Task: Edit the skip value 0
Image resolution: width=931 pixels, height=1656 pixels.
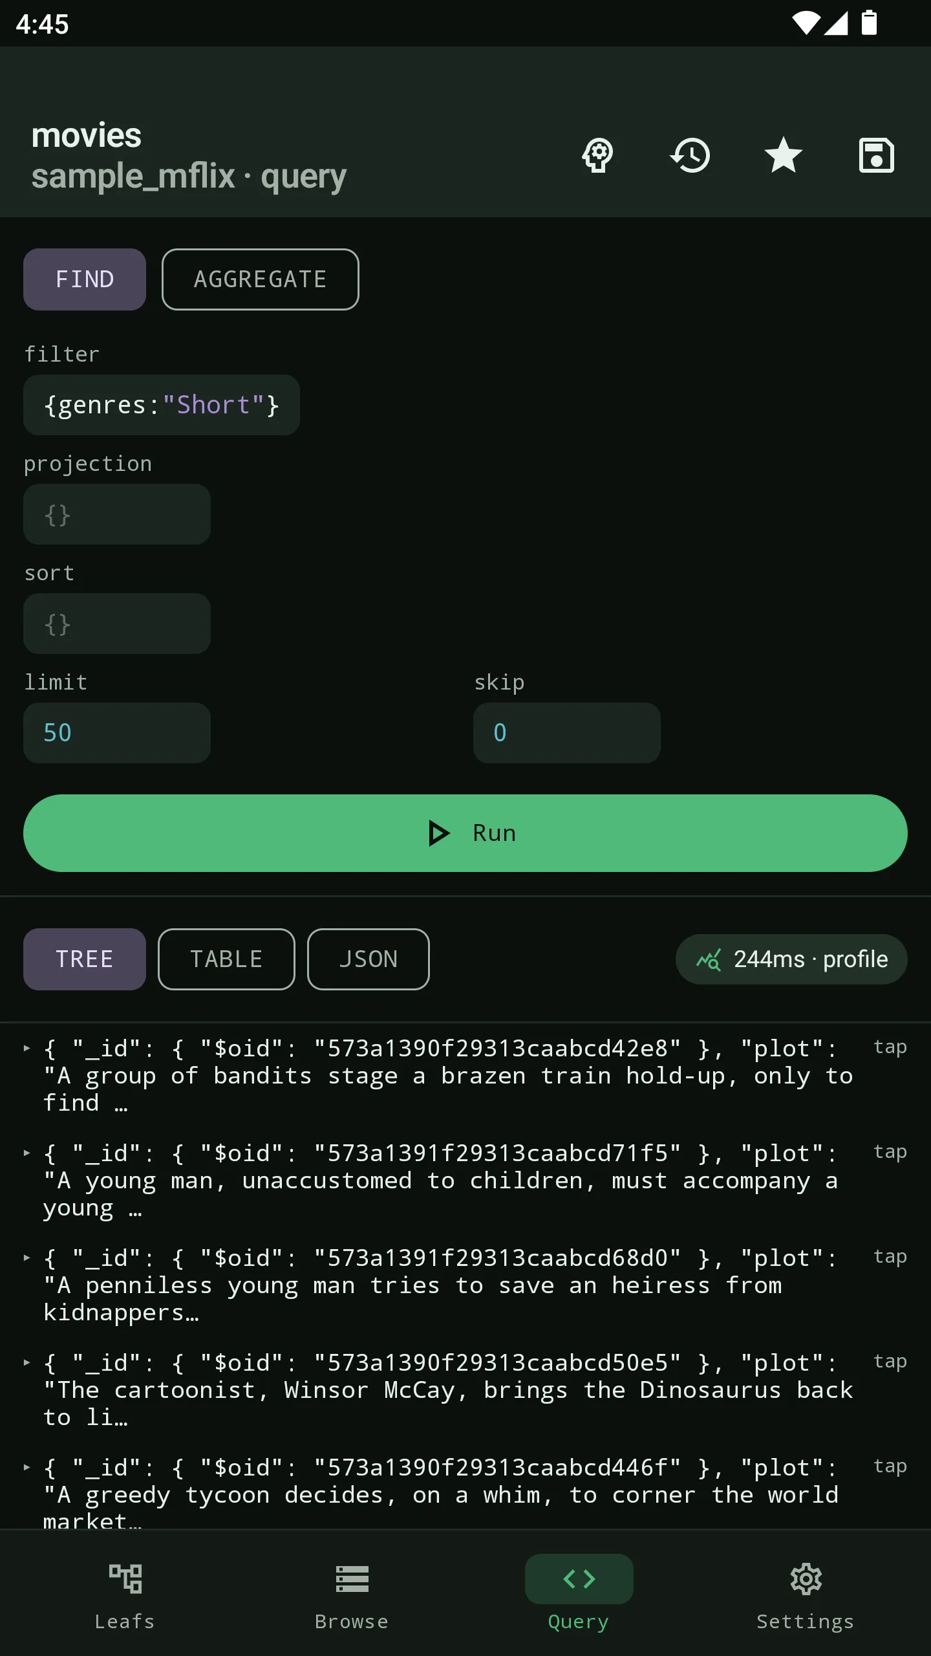Action: pyautogui.click(x=567, y=733)
